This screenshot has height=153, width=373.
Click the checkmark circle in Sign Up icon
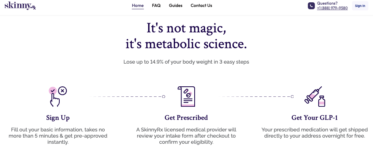click(53, 91)
